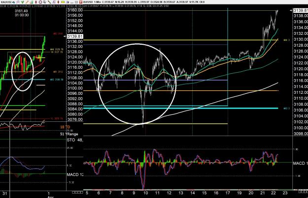308x198 pixels.
Task: Click the blue /H icon in the toolbar
Action: (68, 2)
